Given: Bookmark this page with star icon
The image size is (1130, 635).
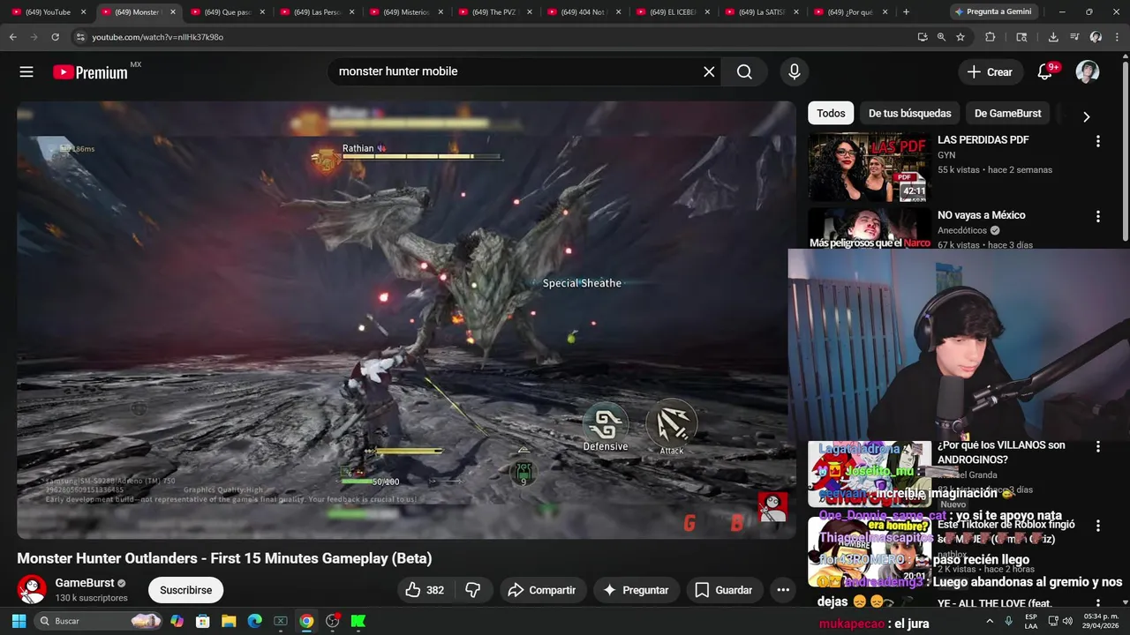Looking at the screenshot, I should 960,37.
